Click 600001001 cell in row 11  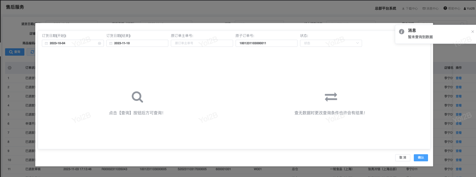(223, 169)
